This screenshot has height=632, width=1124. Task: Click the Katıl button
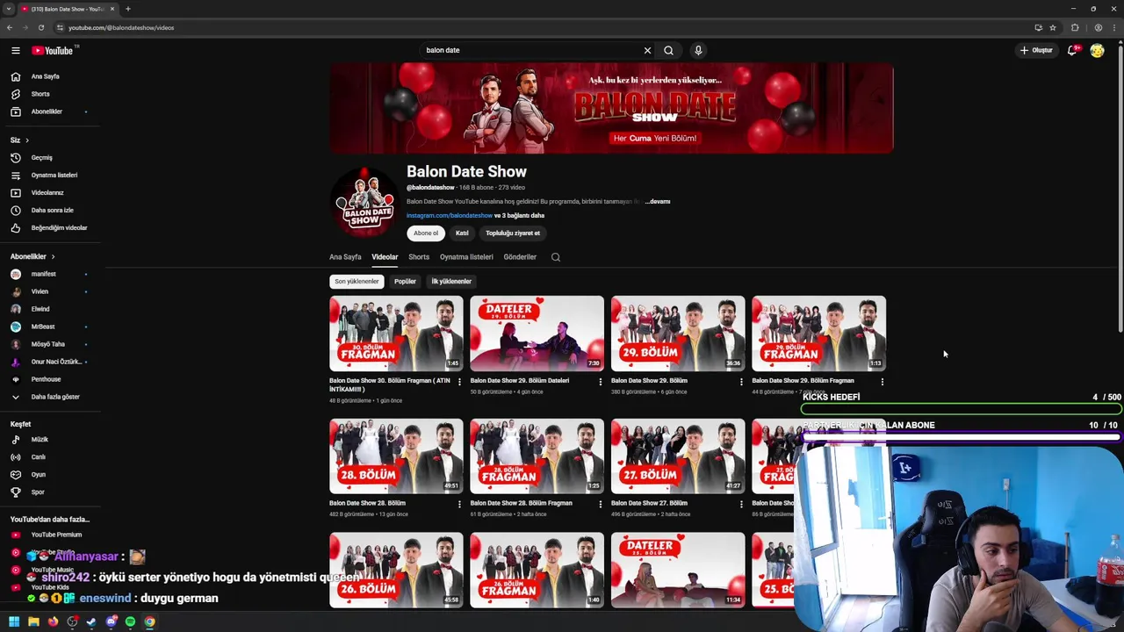462,233
